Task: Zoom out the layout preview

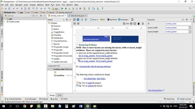Action: pyautogui.click(x=124, y=24)
